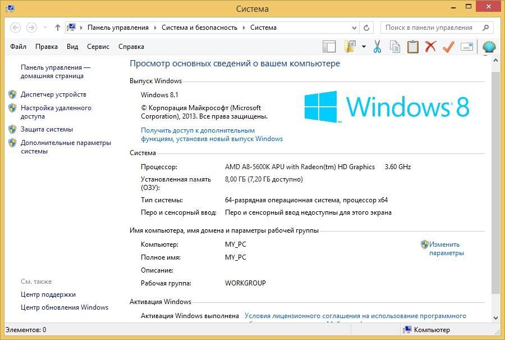Select Панель управления breadcrumb in address bar
This screenshot has width=505, height=340.
click(118, 28)
